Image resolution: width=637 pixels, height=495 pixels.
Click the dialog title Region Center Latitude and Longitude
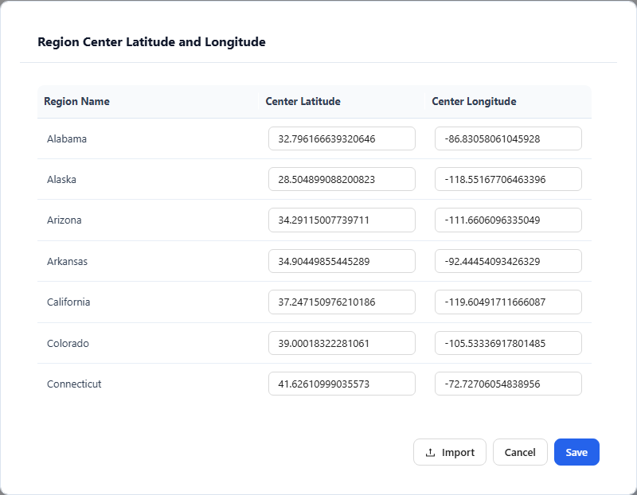151,42
